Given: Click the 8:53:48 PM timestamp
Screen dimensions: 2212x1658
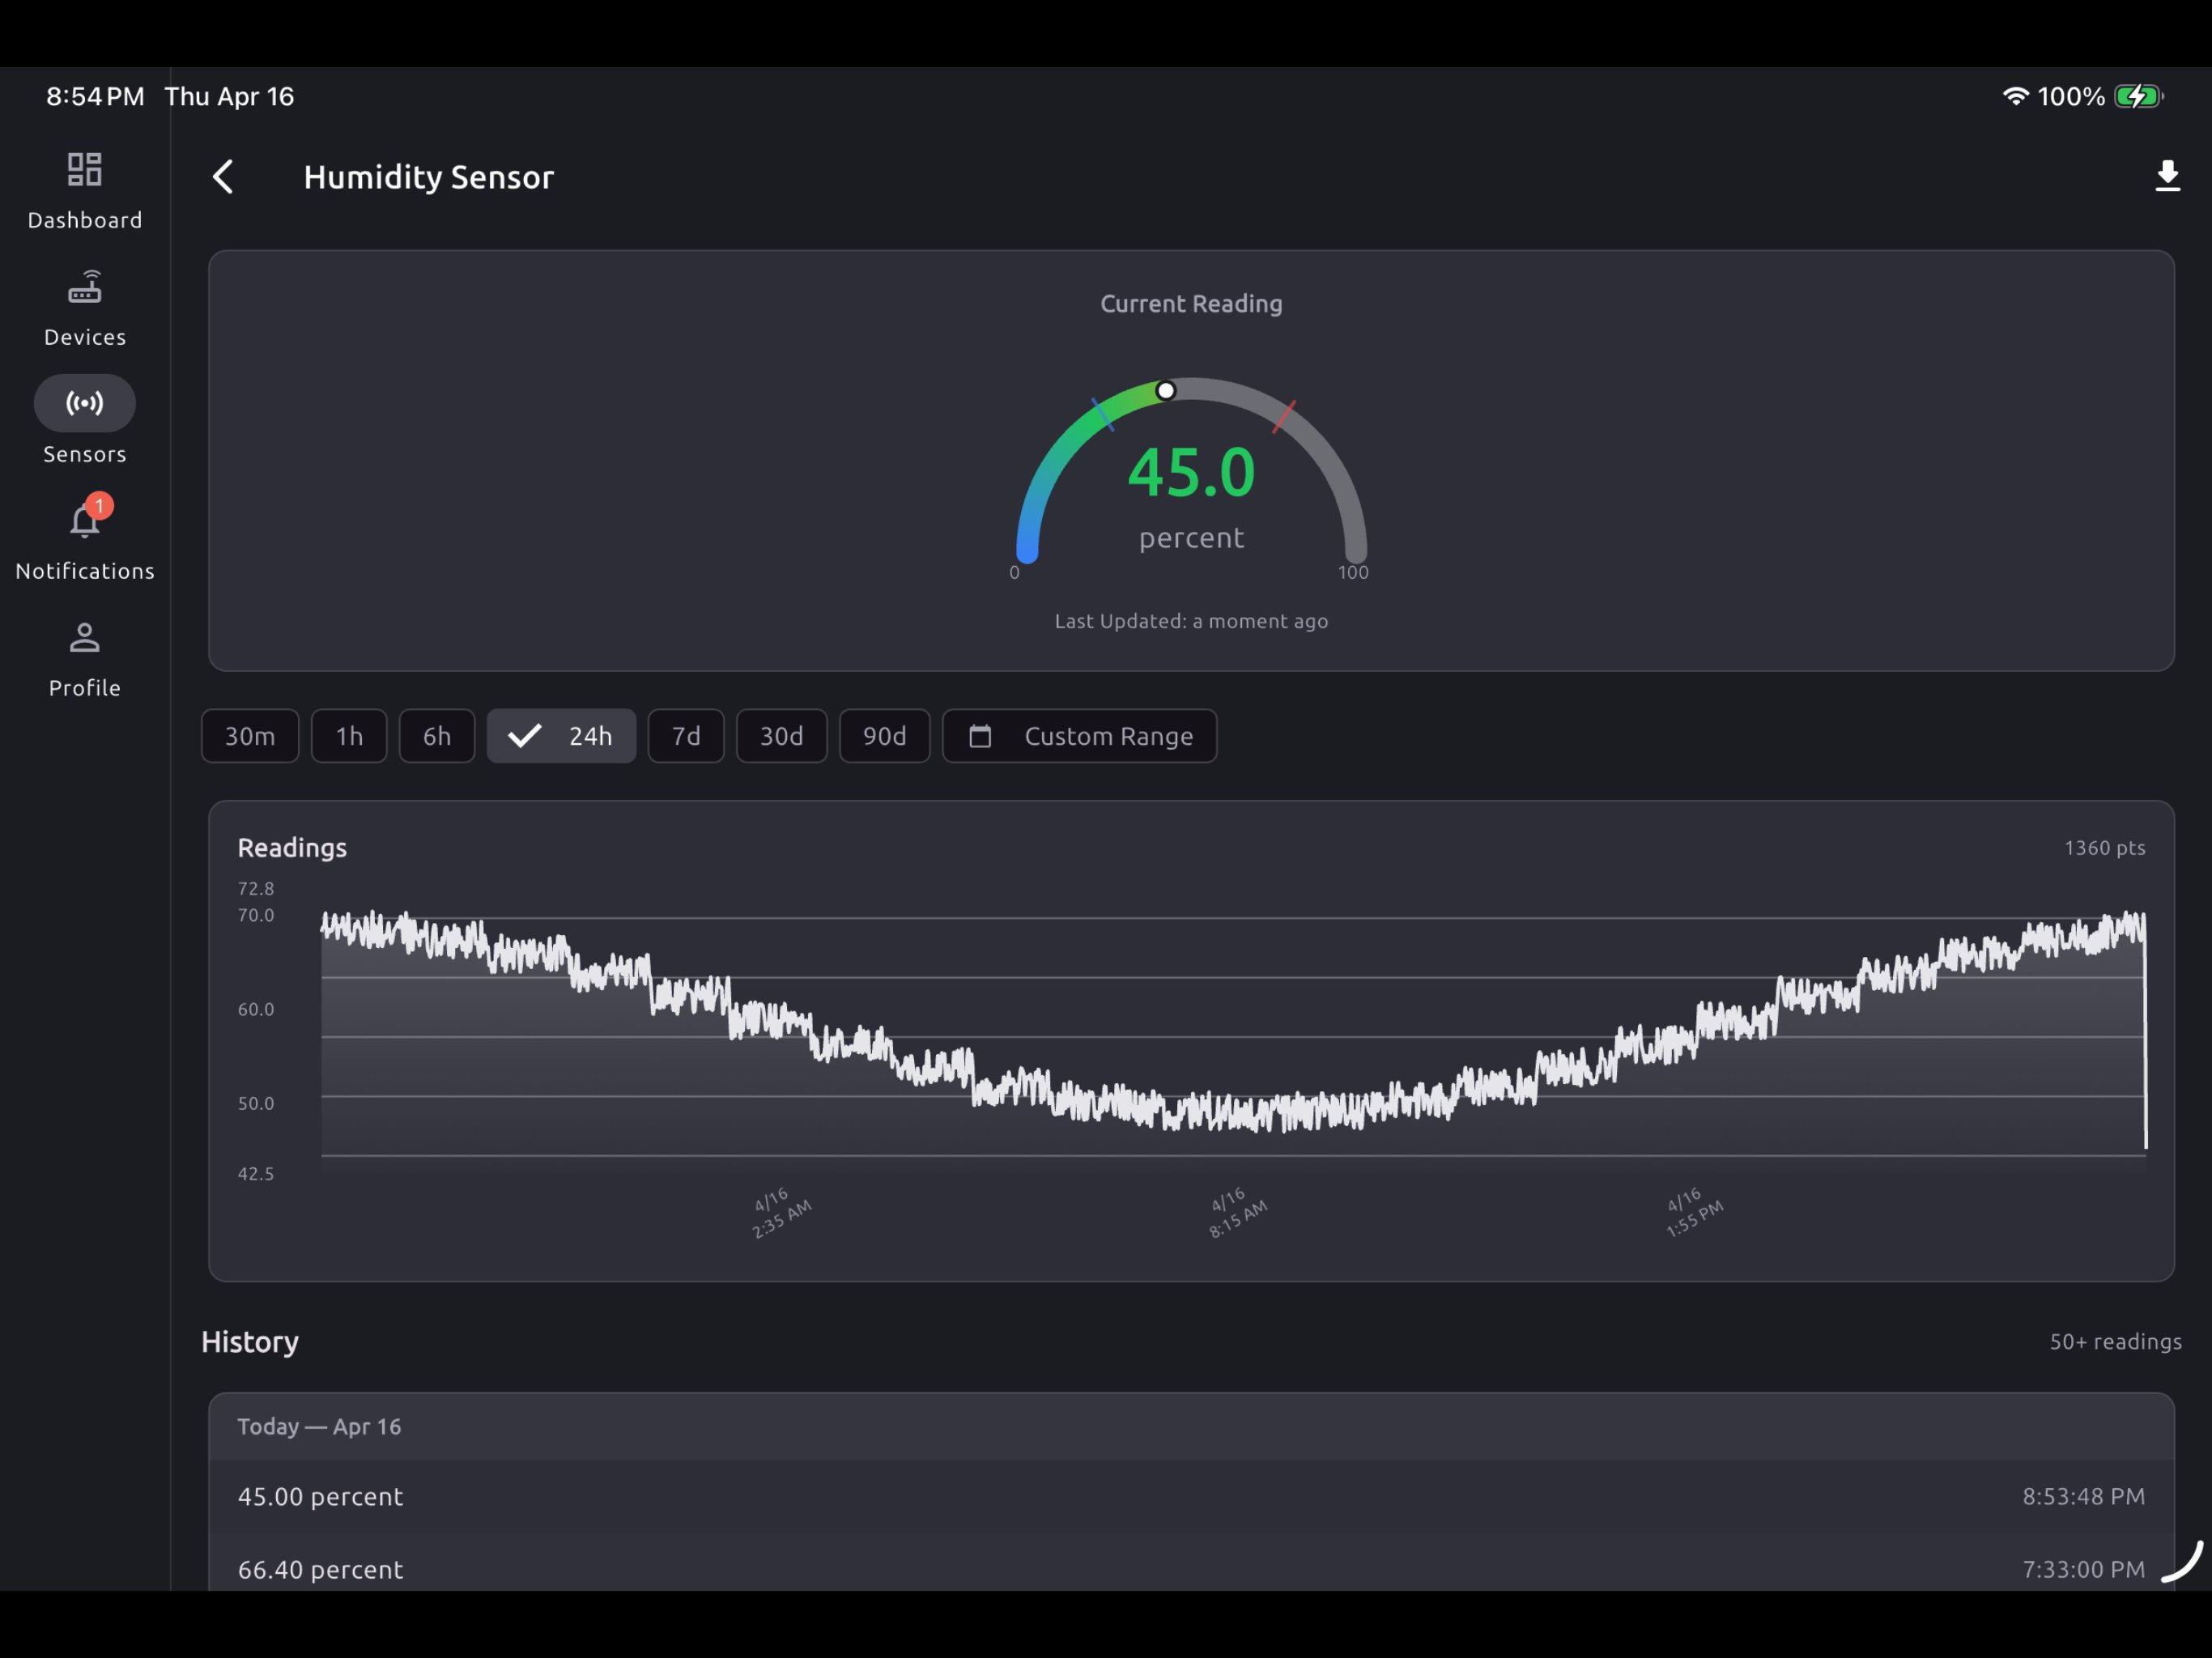Looking at the screenshot, I should (x=2084, y=1497).
